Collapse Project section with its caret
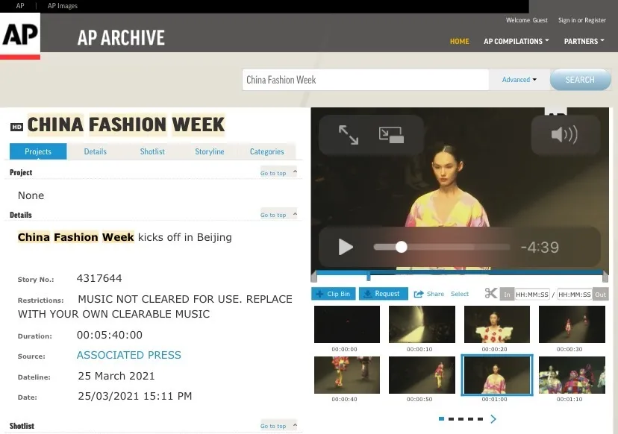The image size is (618, 434). click(295, 172)
